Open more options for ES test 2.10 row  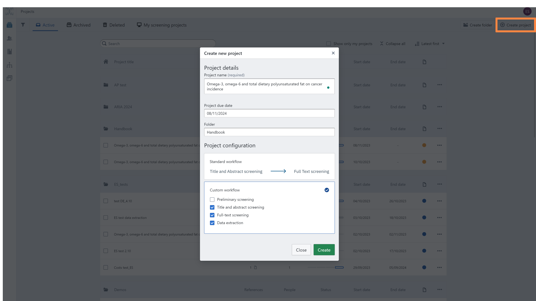(x=439, y=251)
